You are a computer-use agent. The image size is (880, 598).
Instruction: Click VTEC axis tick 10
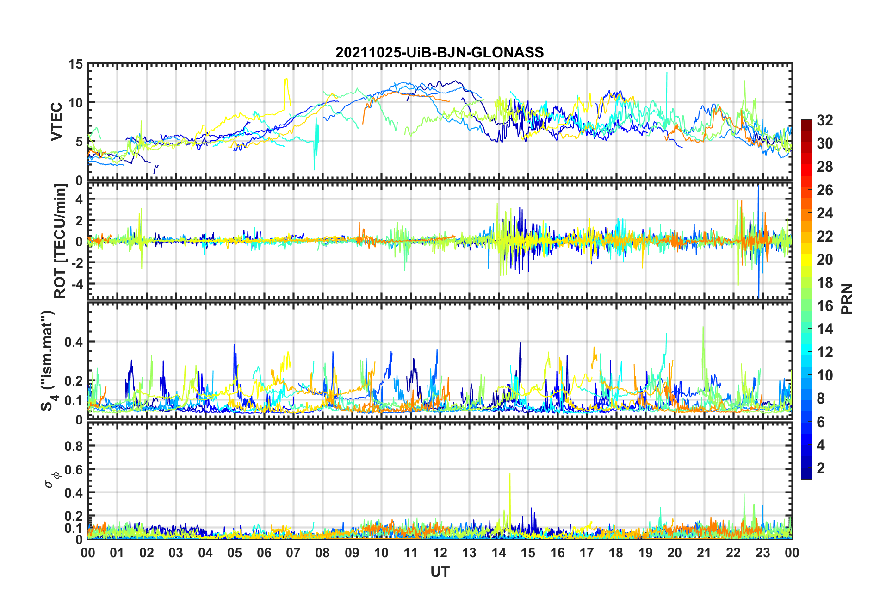(75, 103)
